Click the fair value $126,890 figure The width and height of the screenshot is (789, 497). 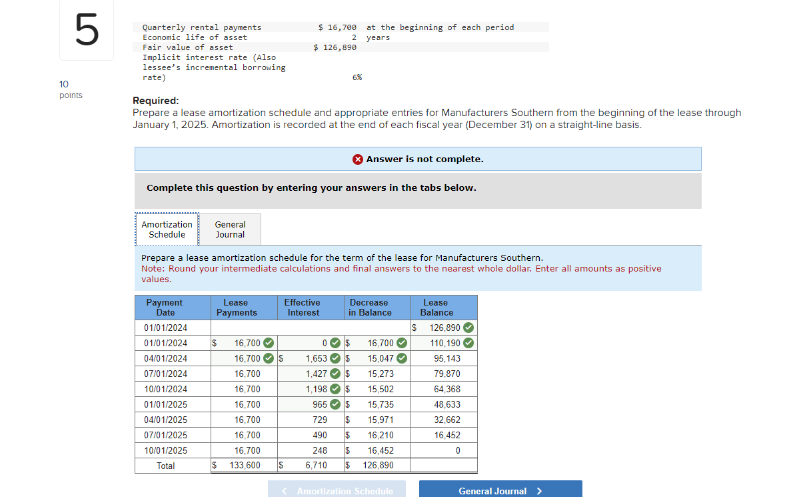[335, 47]
